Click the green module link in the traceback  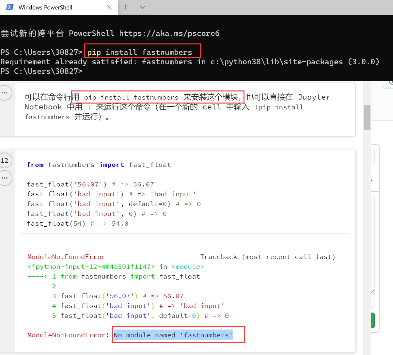point(188,266)
